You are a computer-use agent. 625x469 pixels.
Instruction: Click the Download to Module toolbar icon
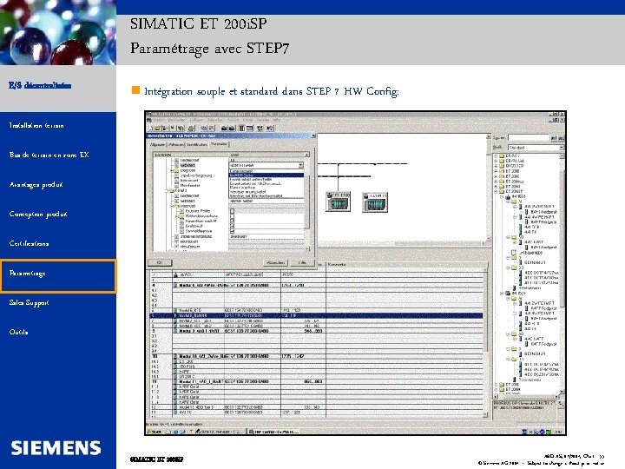[224, 128]
